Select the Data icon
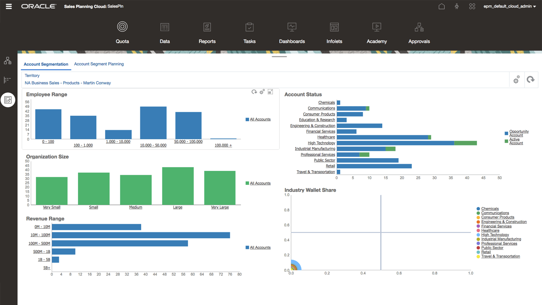Viewport: 542px width, 305px height. pos(165,27)
